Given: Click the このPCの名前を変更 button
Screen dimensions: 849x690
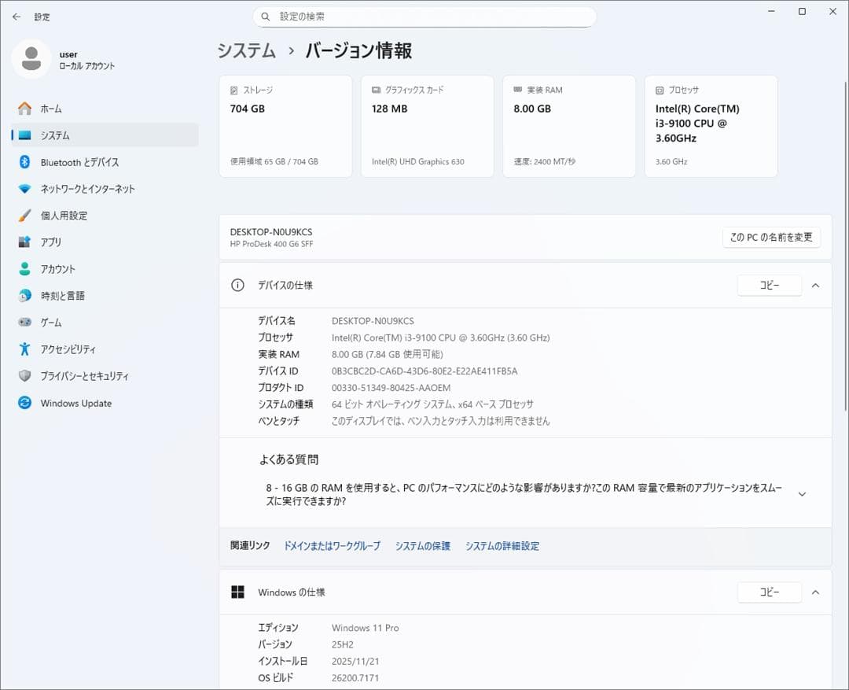Looking at the screenshot, I should click(x=771, y=237).
